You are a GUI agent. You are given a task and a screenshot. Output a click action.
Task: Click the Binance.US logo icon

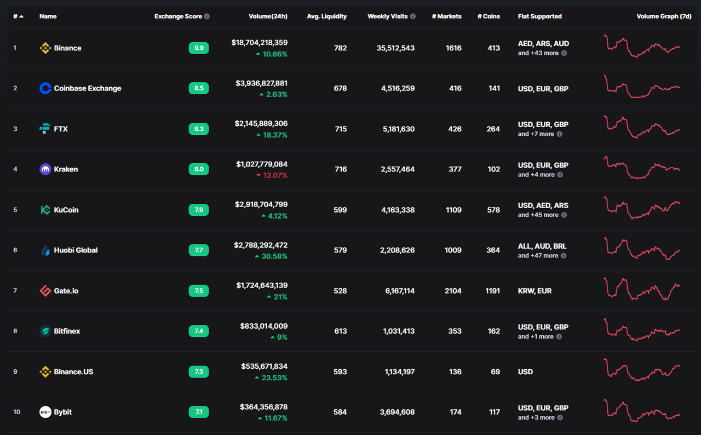click(x=45, y=371)
